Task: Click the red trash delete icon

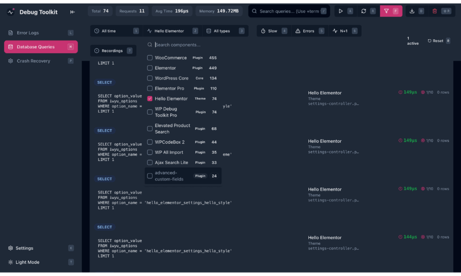Action: (434, 11)
